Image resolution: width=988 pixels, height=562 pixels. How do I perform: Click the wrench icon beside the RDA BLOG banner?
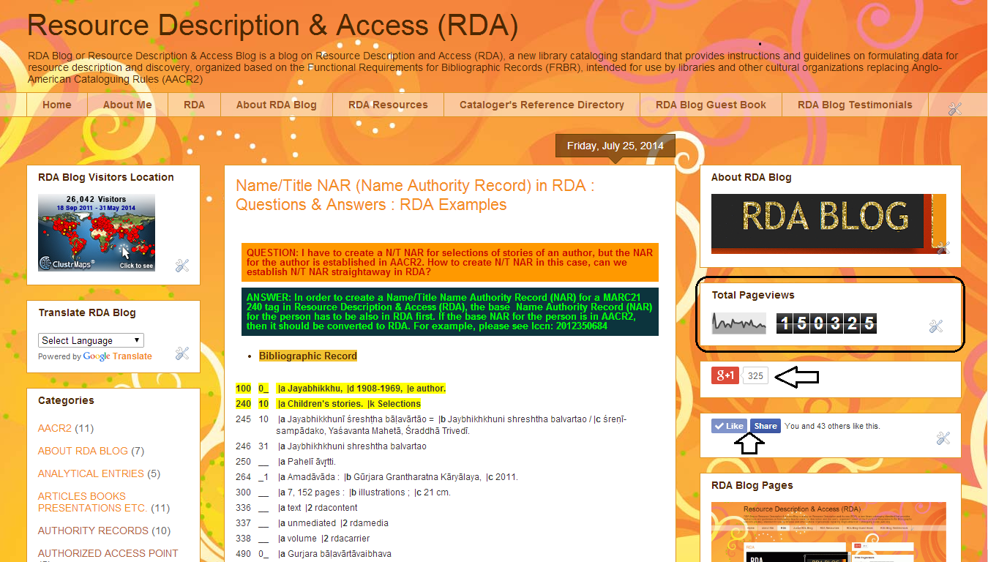(x=944, y=249)
